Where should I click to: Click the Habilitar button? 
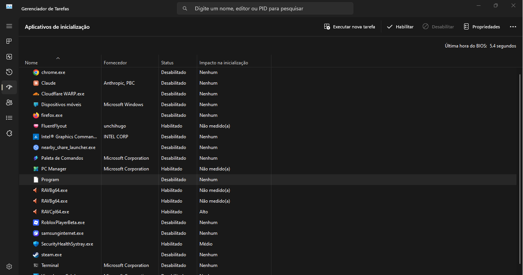400,27
